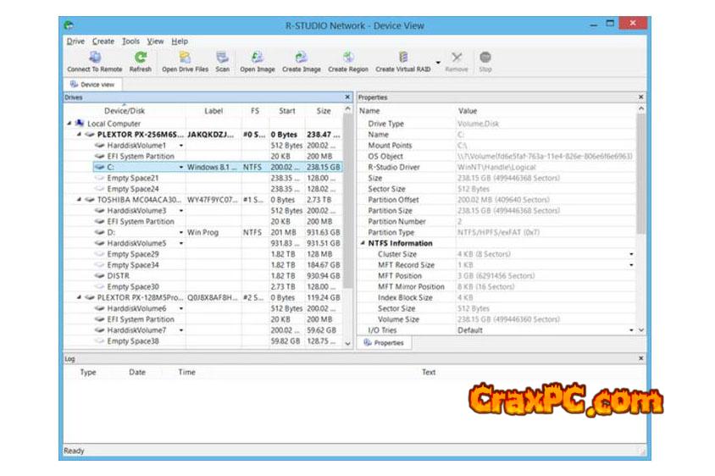Image resolution: width=715 pixels, height=476 pixels.
Task: Open the I/O Tries value dropdown
Action: coord(631,330)
